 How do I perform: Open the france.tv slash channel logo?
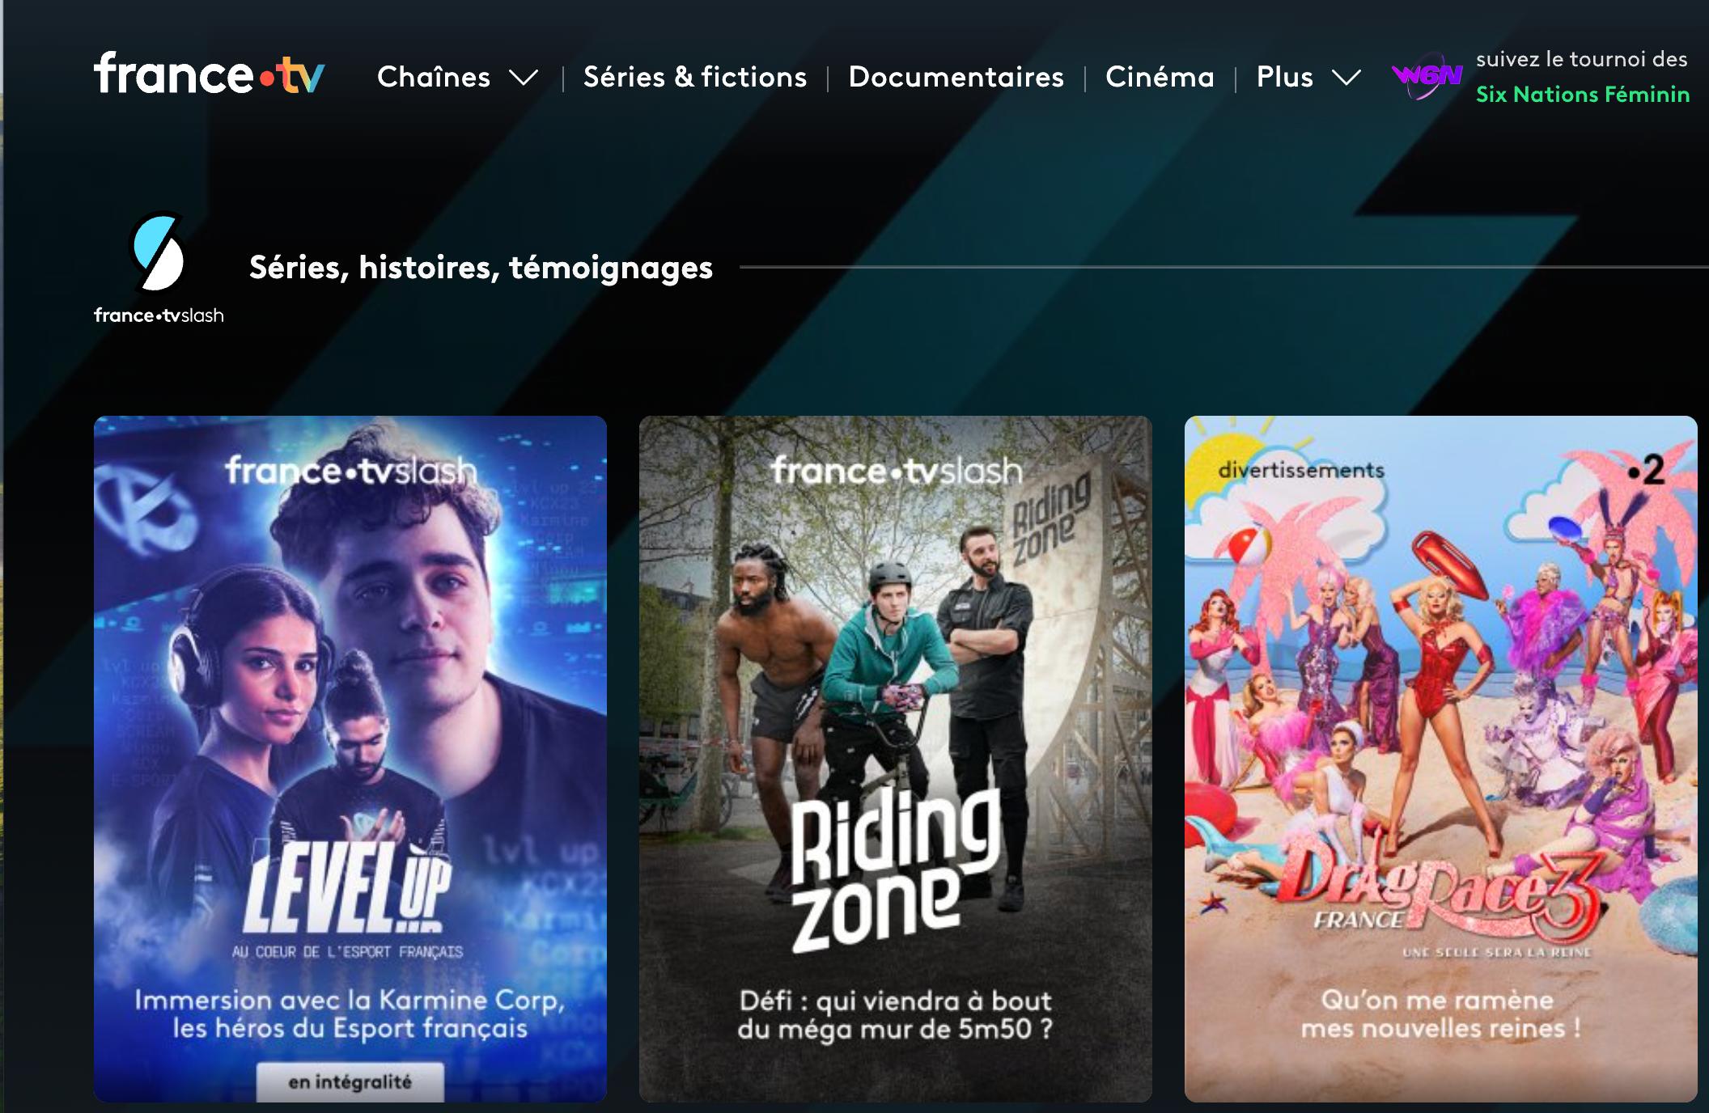[x=159, y=269]
